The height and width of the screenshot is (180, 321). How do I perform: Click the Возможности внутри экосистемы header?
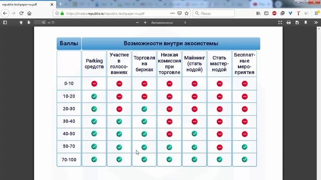pyautogui.click(x=171, y=43)
